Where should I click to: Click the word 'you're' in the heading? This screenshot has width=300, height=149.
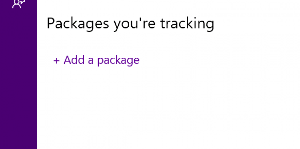point(134,24)
